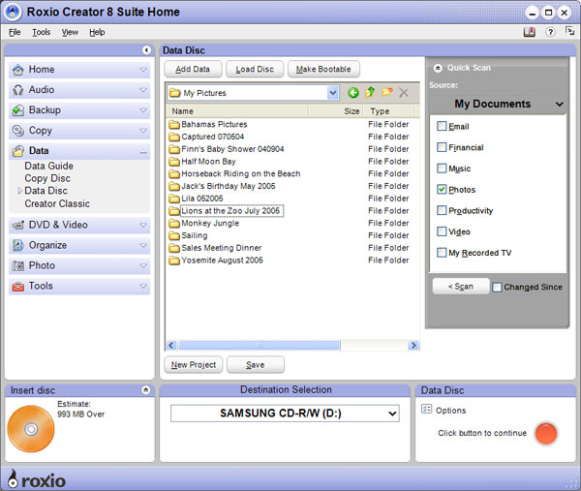Open the Tools menu in menu bar
581x491 pixels.
[41, 32]
